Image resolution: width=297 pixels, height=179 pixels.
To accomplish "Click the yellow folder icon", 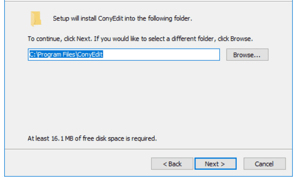I will (36, 19).
